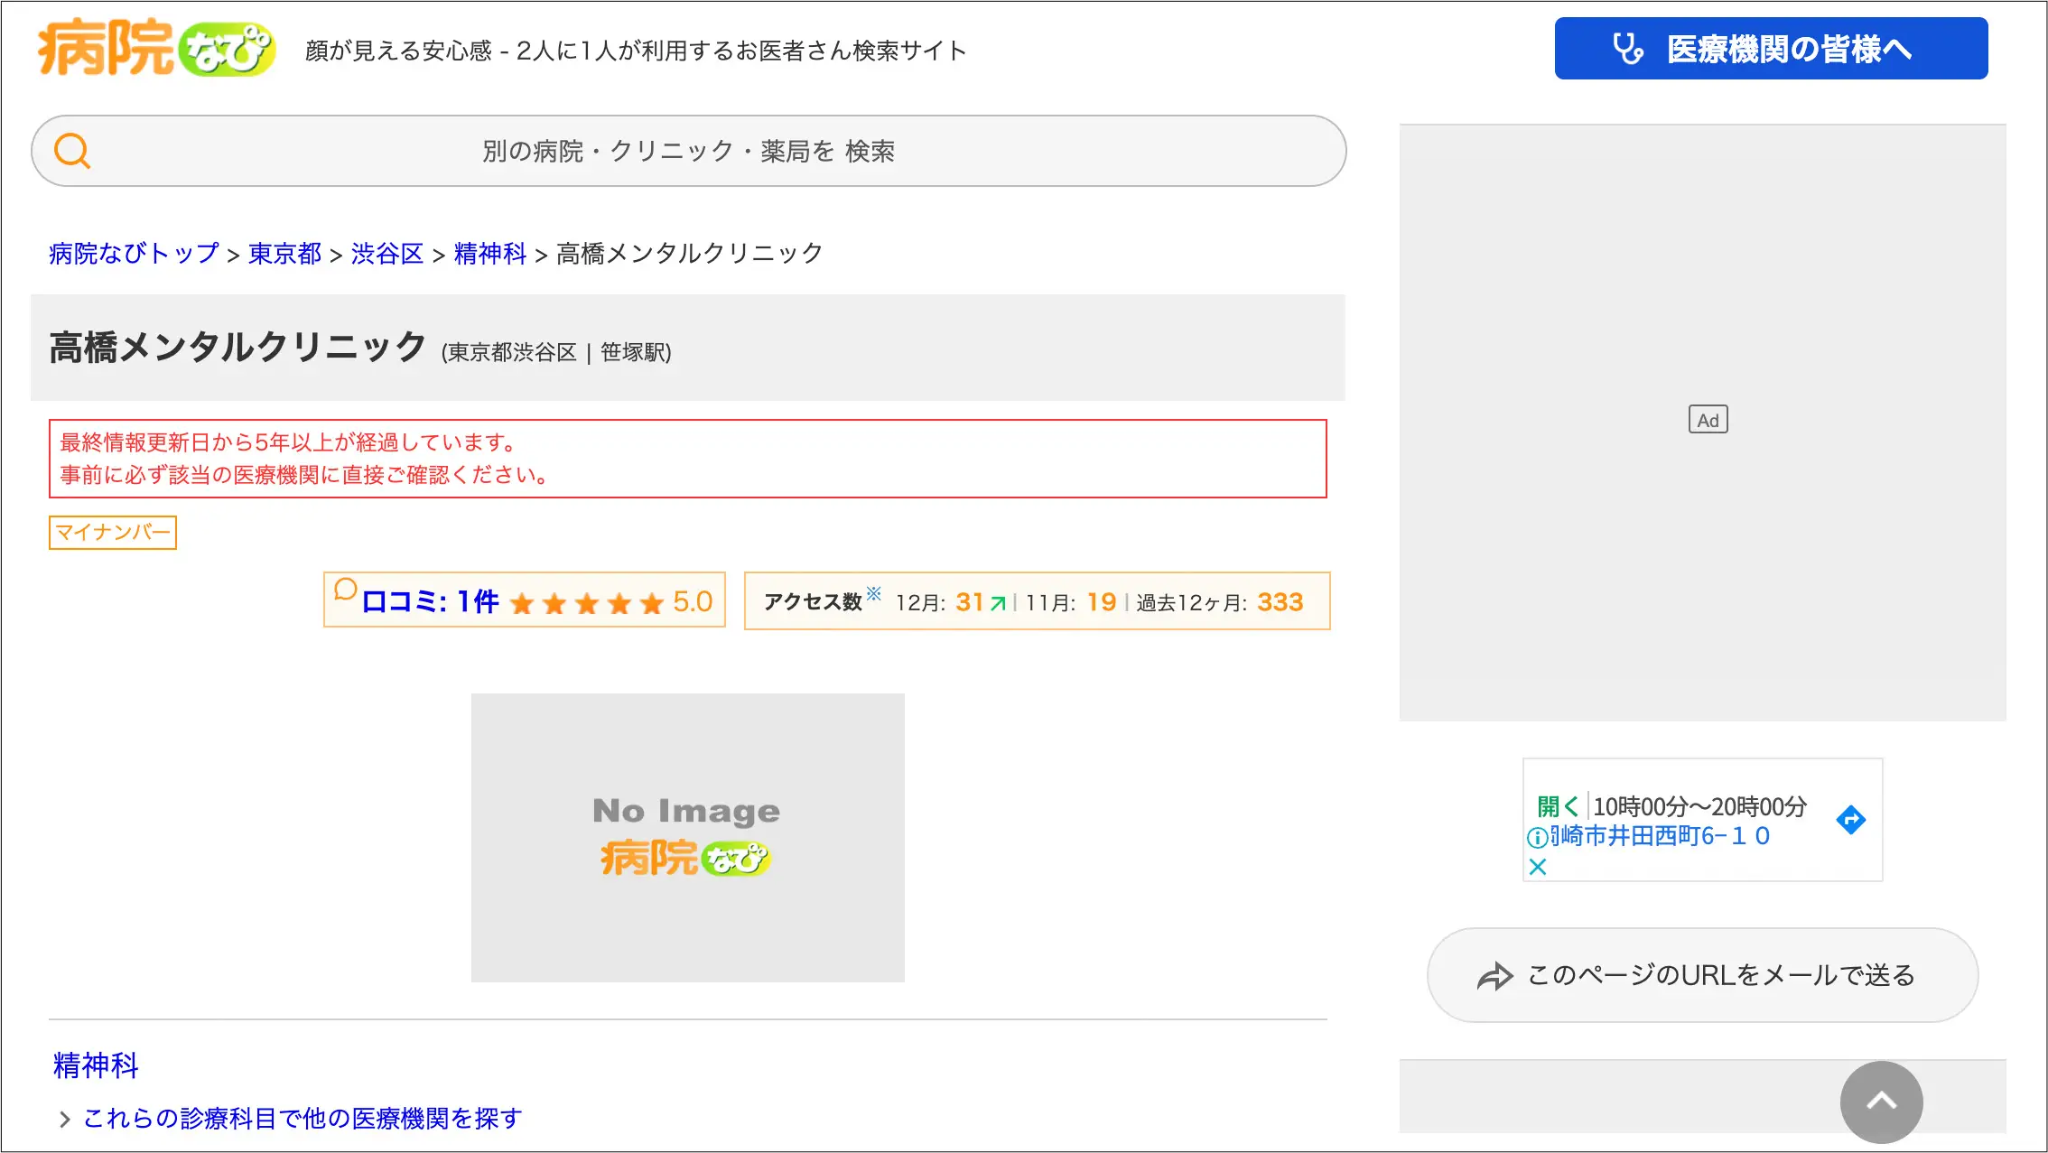Image resolution: width=2048 pixels, height=1153 pixels.
Task: Click the share arrow icon on the URL button
Action: coord(1494,976)
